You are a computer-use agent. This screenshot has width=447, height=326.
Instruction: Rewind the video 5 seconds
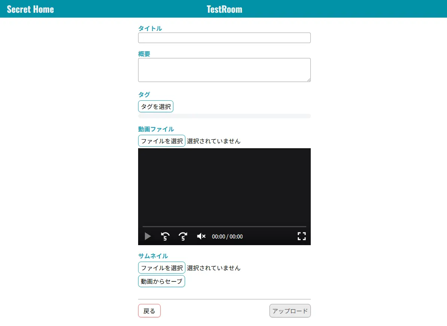(165, 236)
